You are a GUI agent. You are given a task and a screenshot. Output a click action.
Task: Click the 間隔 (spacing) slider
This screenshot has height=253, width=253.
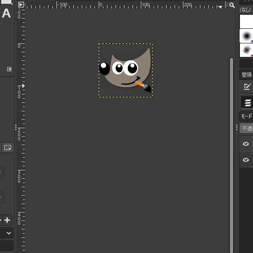pyautogui.click(x=246, y=75)
